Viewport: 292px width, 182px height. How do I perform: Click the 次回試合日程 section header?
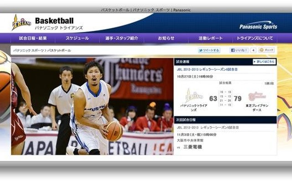(x=225, y=120)
